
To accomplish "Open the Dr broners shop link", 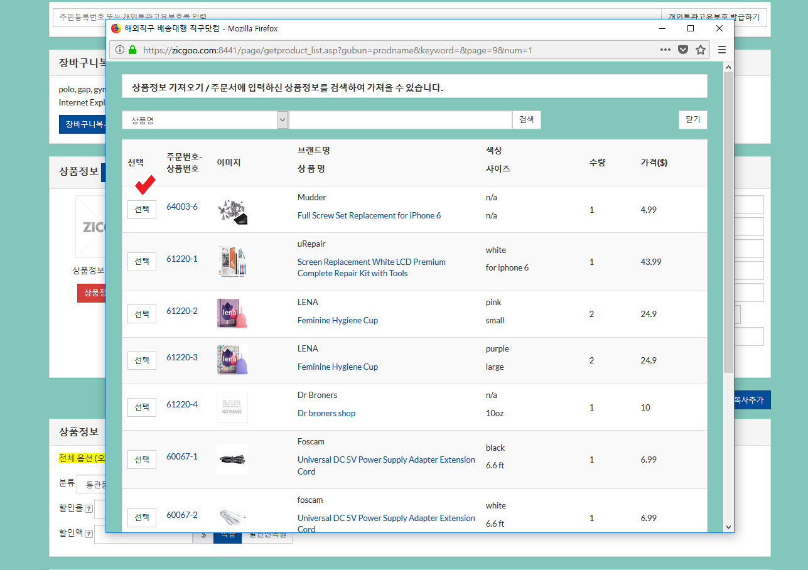I will coord(326,413).
